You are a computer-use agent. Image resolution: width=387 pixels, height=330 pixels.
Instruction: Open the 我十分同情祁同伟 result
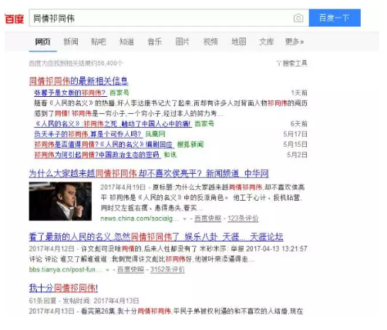63,288
